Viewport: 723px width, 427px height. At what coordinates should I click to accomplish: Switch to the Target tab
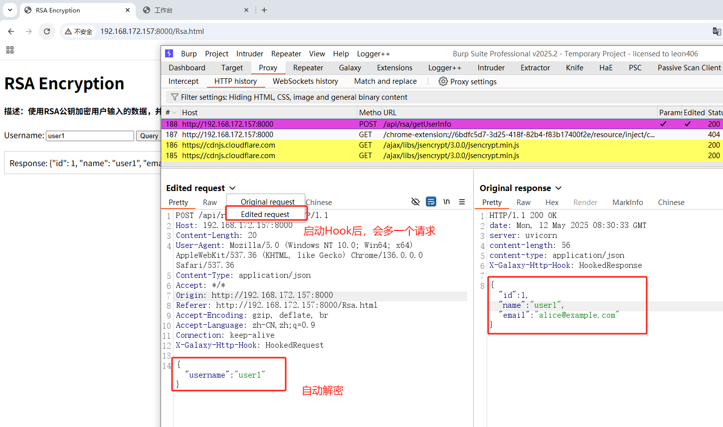(232, 67)
